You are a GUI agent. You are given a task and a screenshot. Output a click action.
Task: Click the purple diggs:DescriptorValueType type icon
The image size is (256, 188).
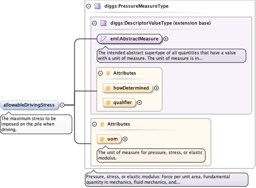click(x=104, y=23)
